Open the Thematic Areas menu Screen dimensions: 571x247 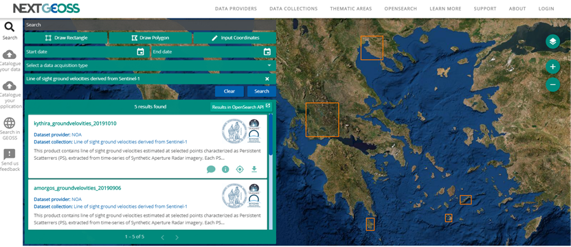tap(351, 9)
